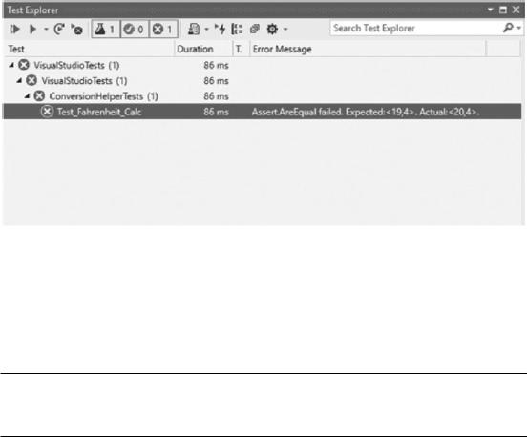Close the Test Explorer panel
This screenshot has height=437, width=527.
516,10
